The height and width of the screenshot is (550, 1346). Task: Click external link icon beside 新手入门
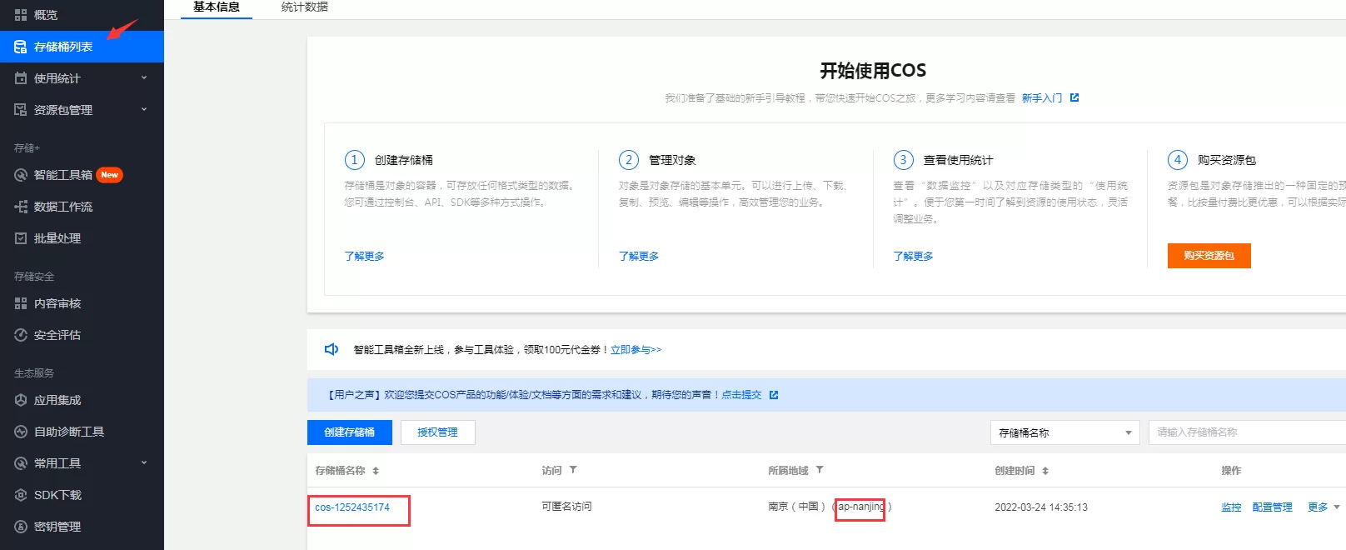coord(1074,97)
